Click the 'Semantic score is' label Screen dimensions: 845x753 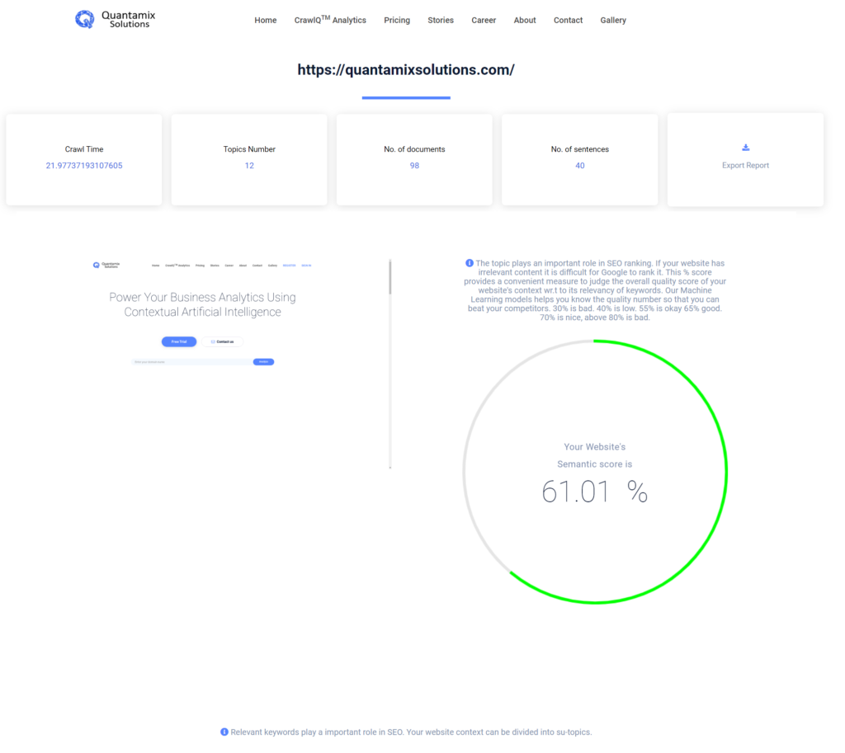[594, 464]
